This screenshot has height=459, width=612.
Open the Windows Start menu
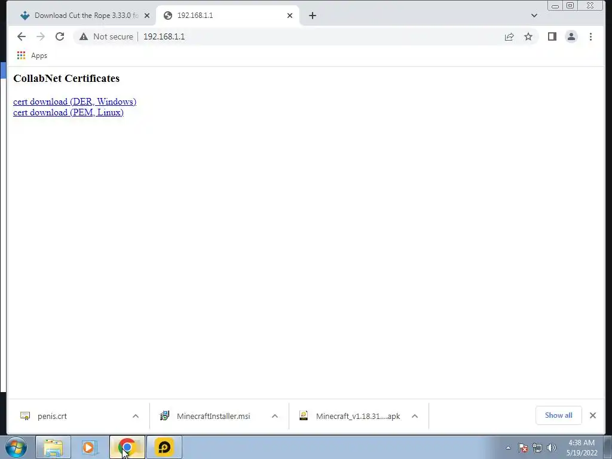[16, 447]
